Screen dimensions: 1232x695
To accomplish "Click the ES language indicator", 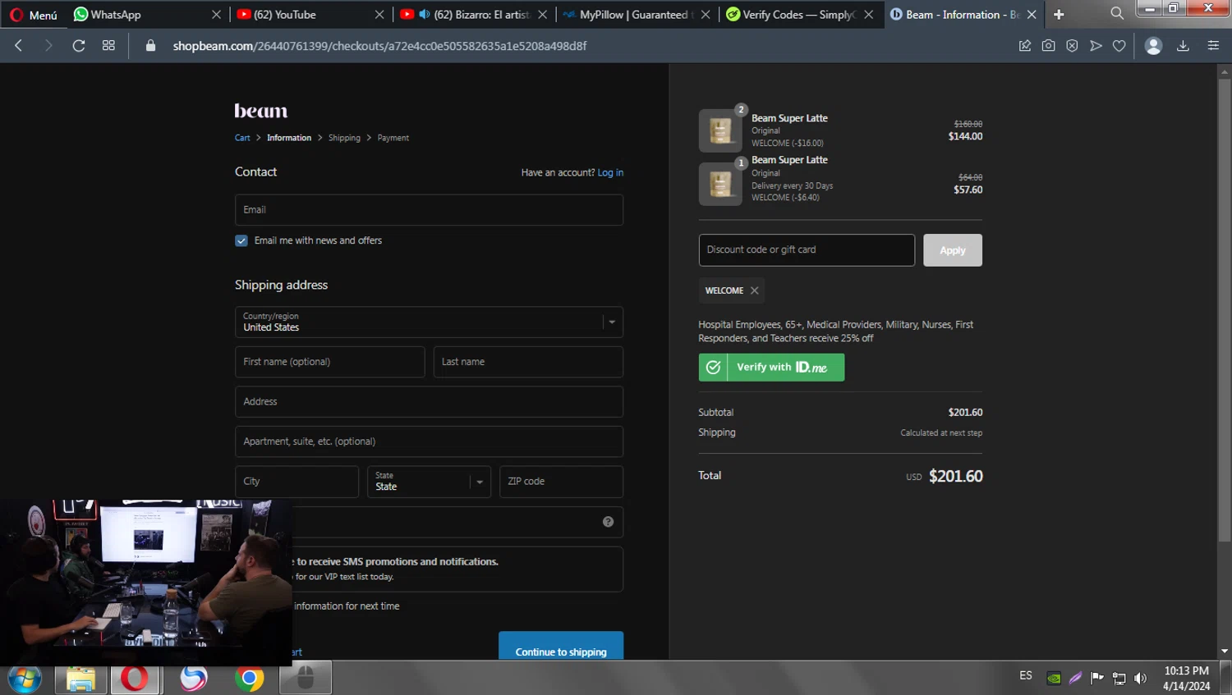I will pos(1026,676).
